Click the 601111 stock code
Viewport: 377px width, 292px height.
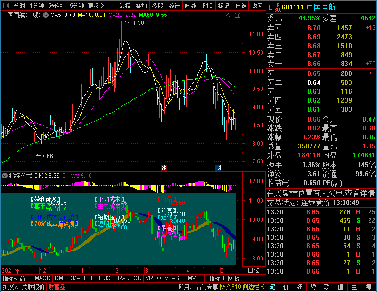click(x=293, y=7)
